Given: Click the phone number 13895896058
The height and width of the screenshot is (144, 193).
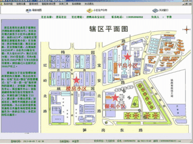Looking at the screenshot, I should [134, 17].
